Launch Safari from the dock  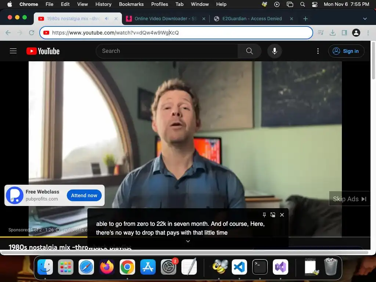(x=86, y=267)
